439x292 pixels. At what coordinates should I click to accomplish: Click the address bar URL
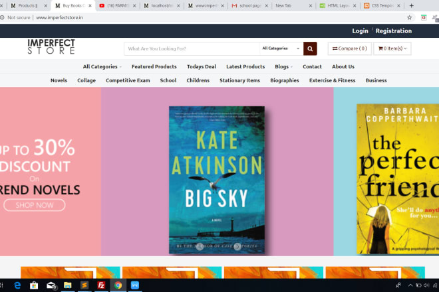point(60,18)
